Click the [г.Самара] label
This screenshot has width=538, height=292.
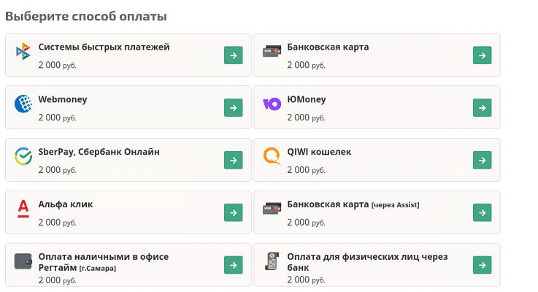(x=97, y=269)
